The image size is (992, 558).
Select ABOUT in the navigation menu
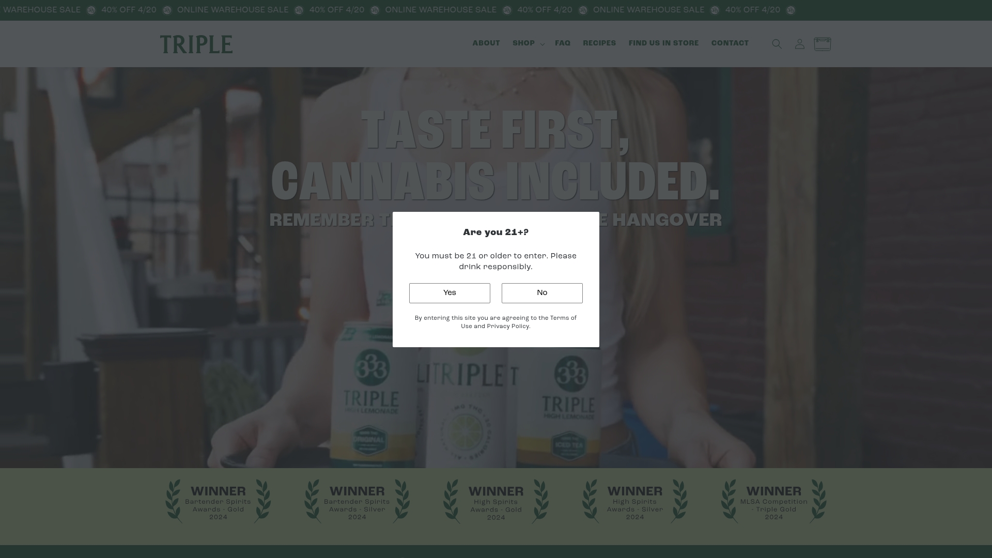tap(486, 44)
